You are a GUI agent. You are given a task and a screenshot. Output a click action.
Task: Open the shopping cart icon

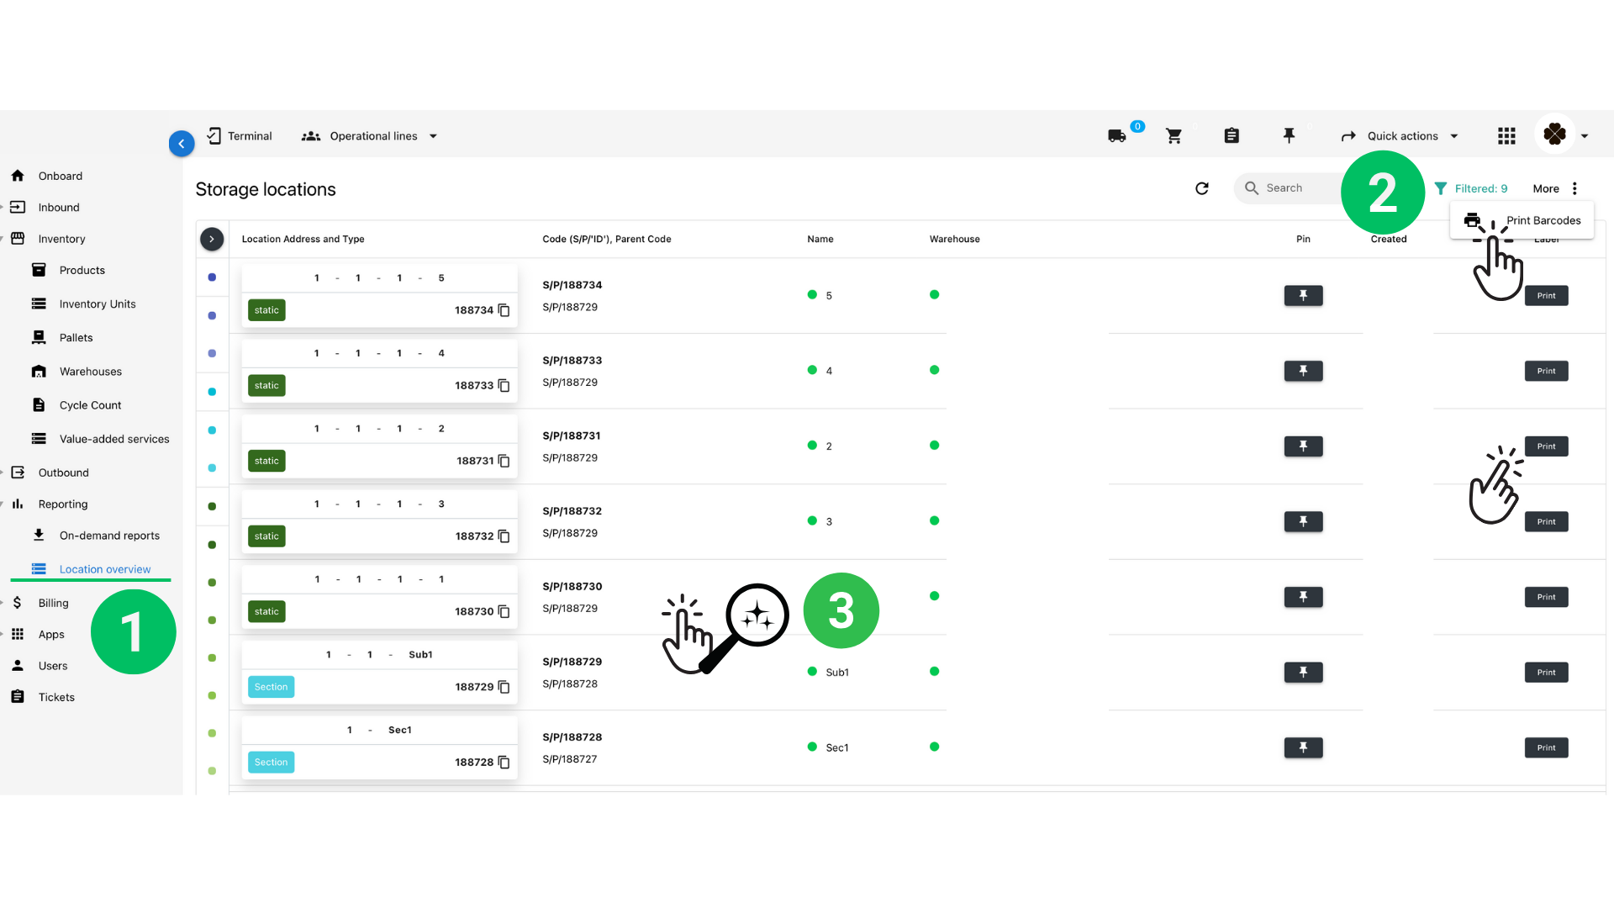[x=1174, y=136]
